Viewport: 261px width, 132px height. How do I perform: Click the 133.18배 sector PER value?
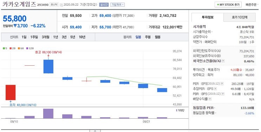coord(247,108)
